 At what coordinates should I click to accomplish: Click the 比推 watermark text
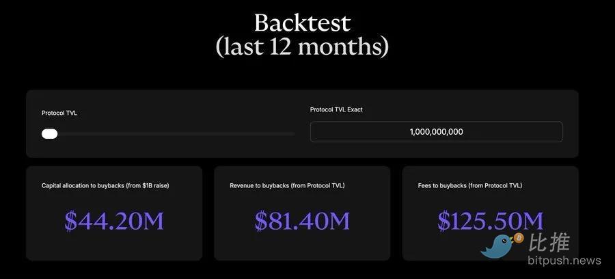click(549, 242)
